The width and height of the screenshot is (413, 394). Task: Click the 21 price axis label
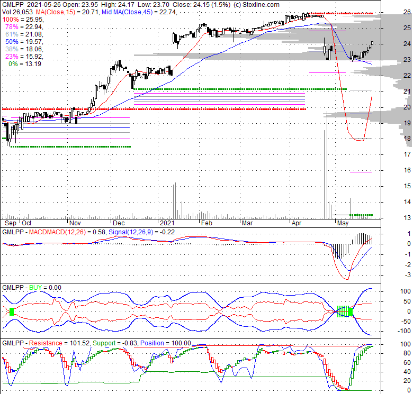407,91
